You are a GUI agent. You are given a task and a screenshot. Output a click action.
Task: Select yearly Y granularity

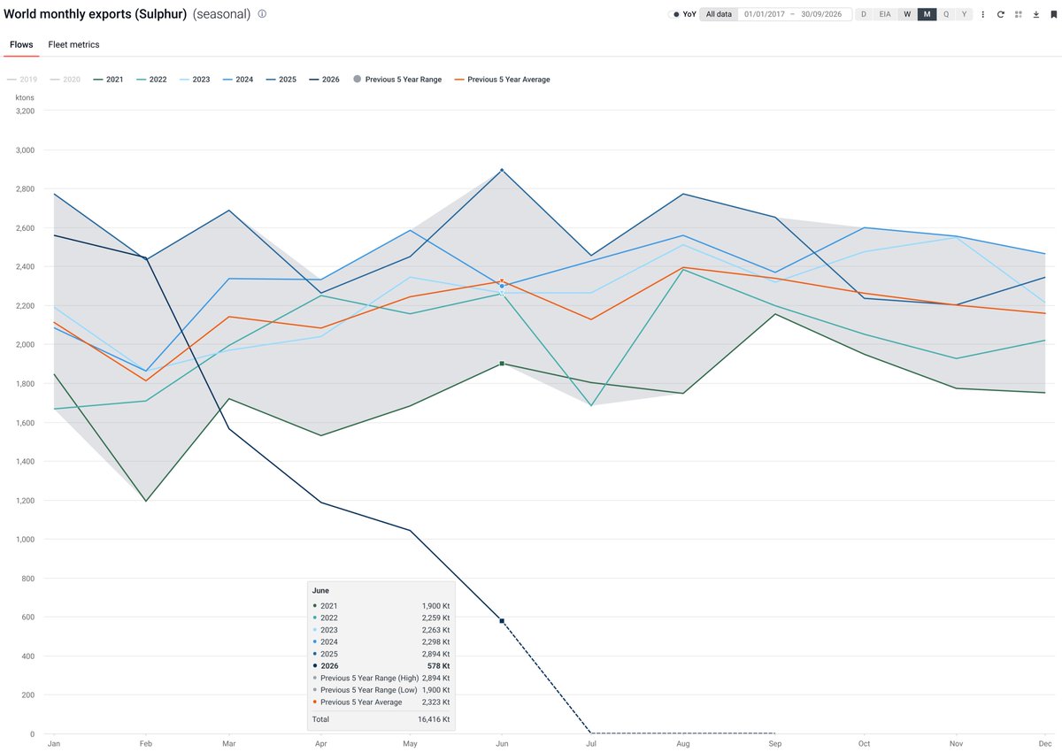point(964,14)
